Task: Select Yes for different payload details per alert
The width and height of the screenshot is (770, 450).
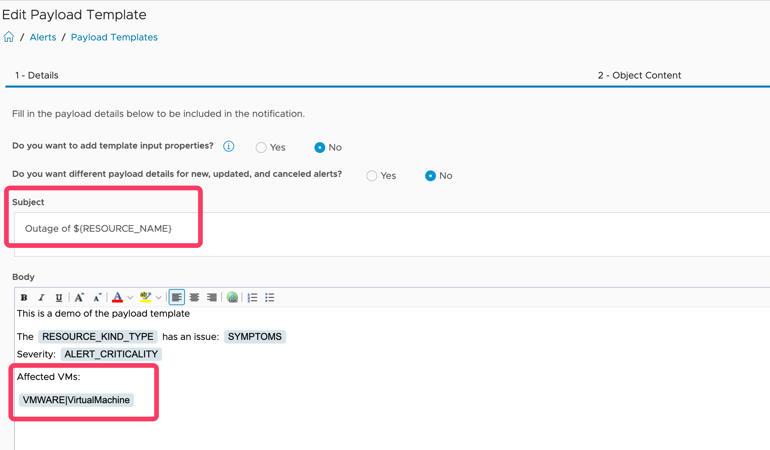Action: pos(372,175)
